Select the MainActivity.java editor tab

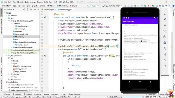pyautogui.click(x=66, y=10)
